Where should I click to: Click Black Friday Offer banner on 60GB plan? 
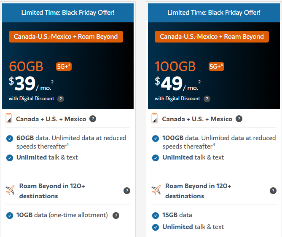[68, 13]
